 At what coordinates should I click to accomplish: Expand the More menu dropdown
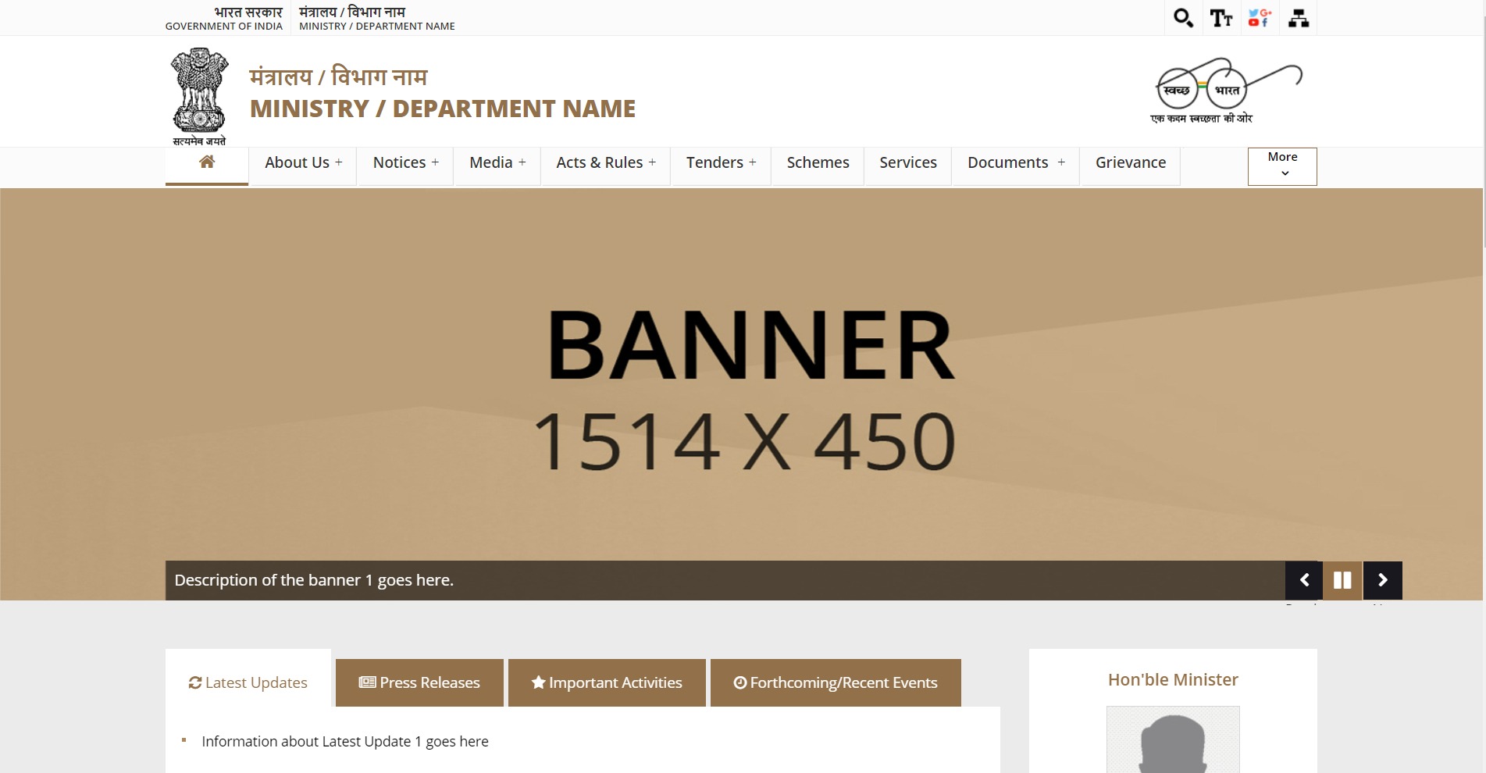(1282, 166)
